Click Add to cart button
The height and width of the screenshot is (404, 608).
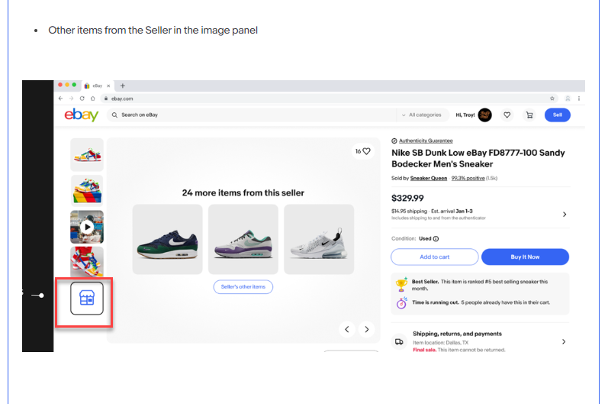pos(434,257)
